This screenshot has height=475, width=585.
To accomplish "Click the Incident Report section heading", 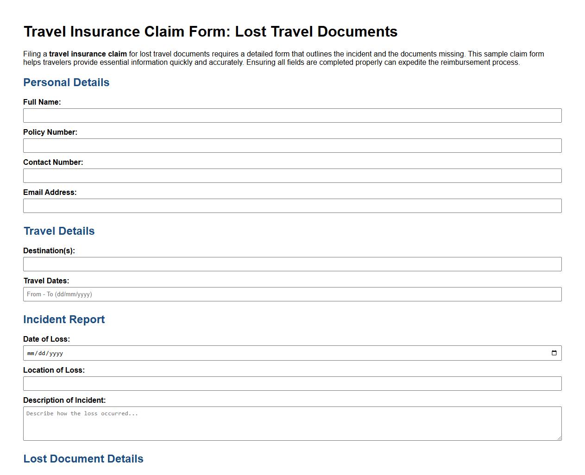I will [x=64, y=319].
